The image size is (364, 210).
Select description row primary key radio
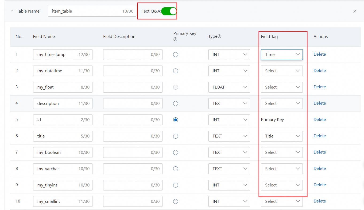[176, 104]
